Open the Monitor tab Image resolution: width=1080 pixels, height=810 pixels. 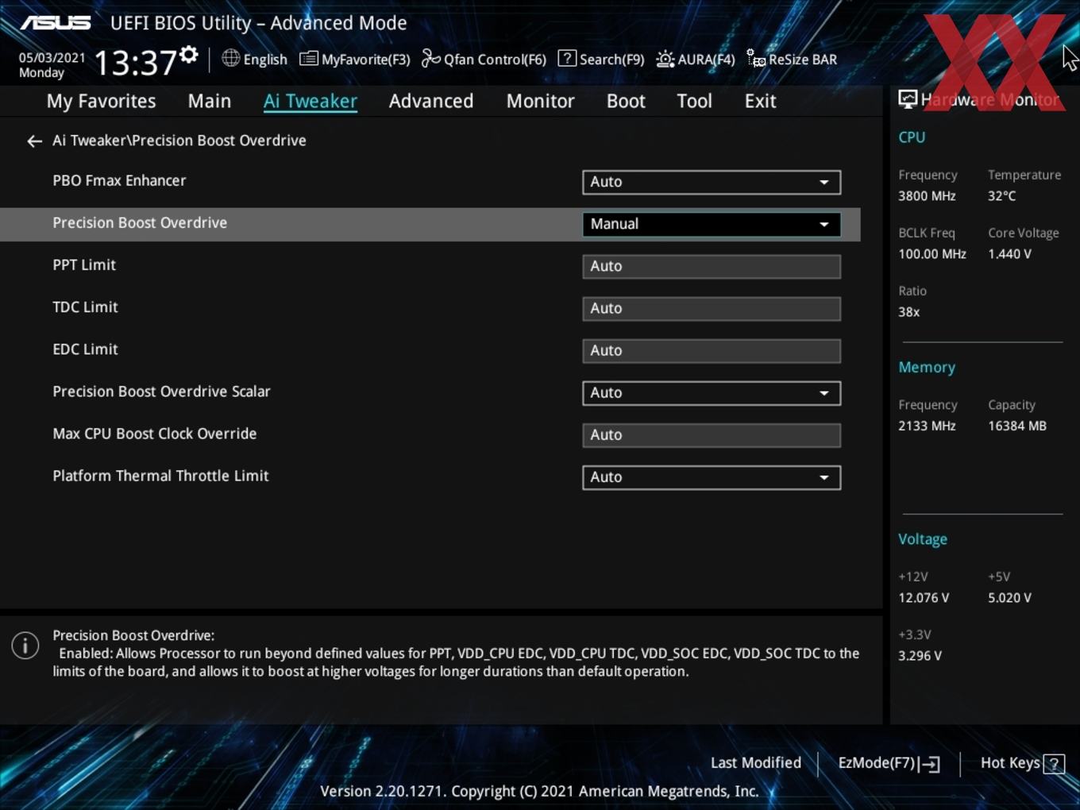click(540, 101)
